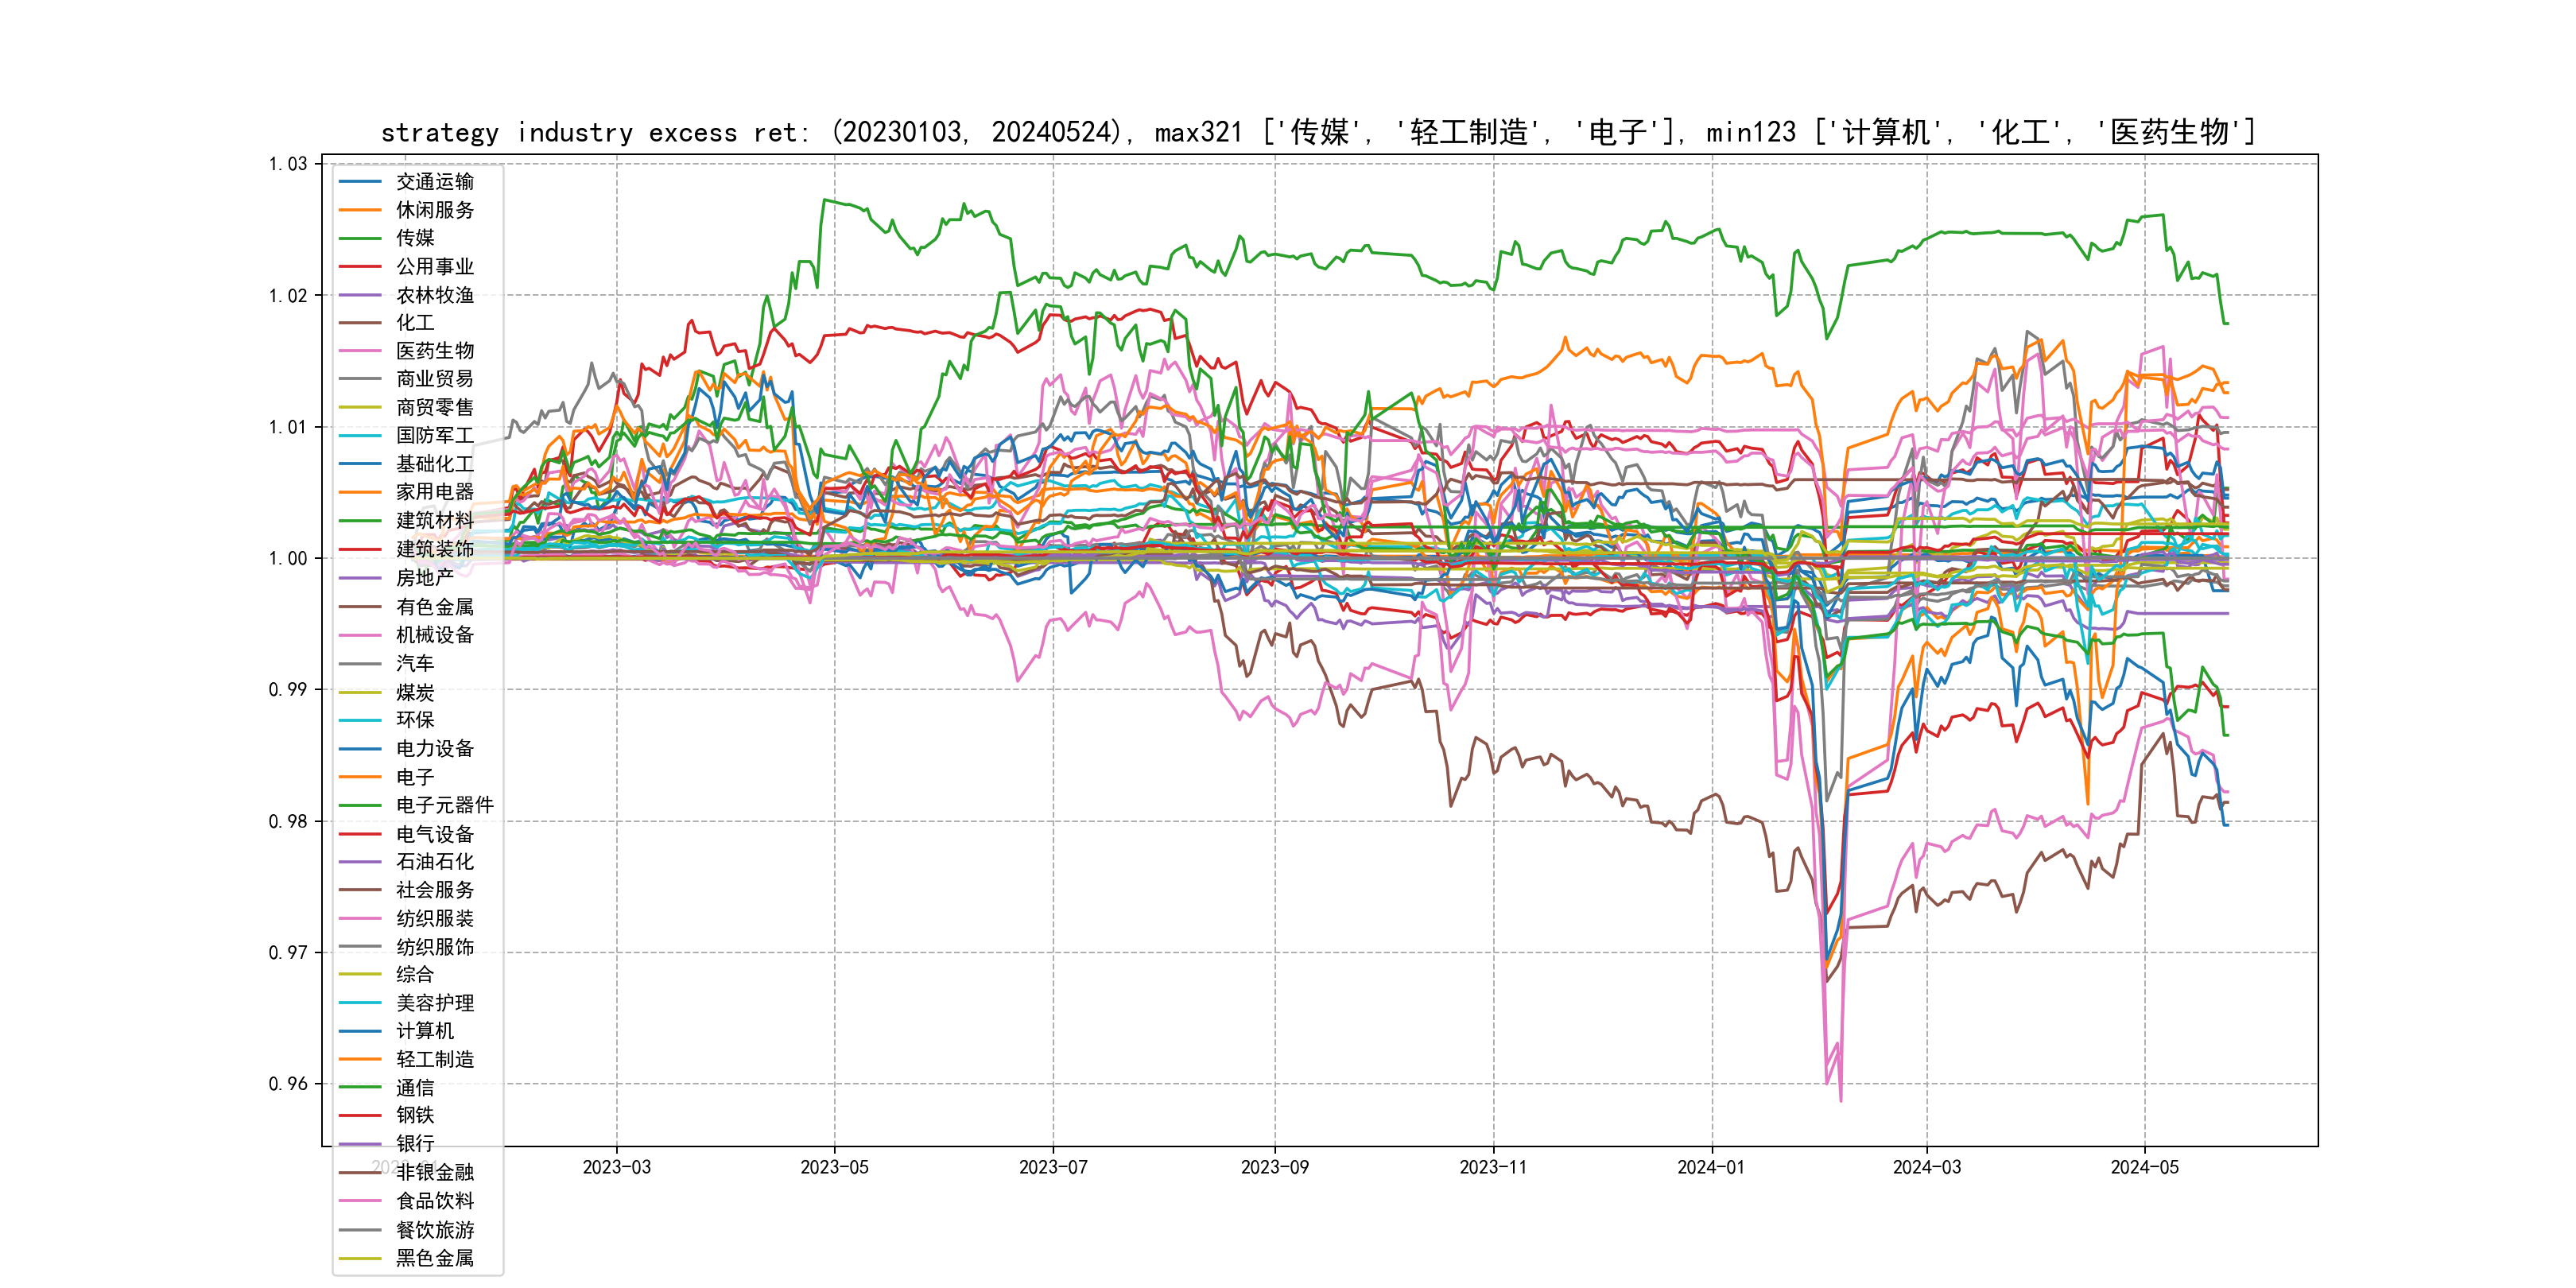Click the 煤炭 legend line swatch
Image resolution: width=2576 pixels, height=1288 pixels.
(x=360, y=692)
